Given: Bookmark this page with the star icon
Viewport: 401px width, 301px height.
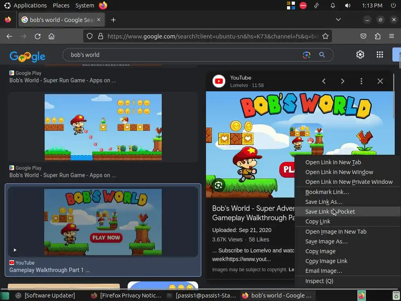Looking at the screenshot, I should point(325,36).
